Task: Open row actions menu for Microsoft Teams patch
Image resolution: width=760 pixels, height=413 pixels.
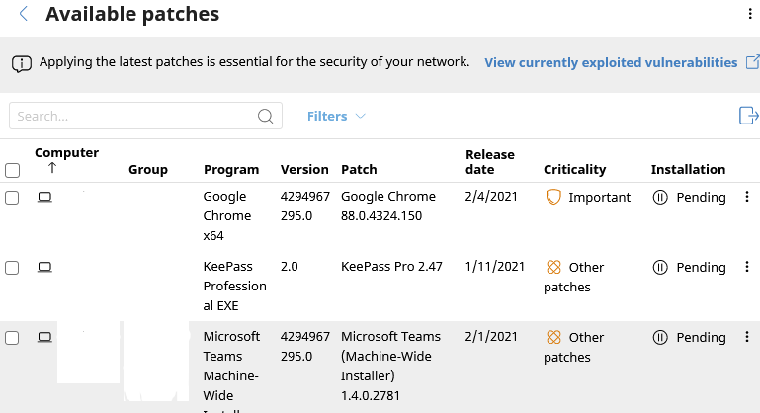Action: pos(747,336)
